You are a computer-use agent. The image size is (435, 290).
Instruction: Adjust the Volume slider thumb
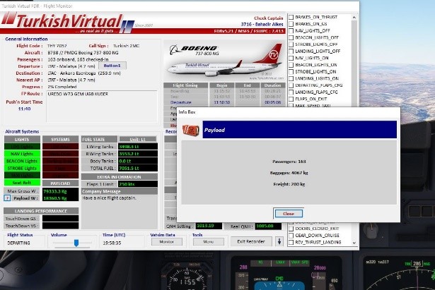click(76, 243)
